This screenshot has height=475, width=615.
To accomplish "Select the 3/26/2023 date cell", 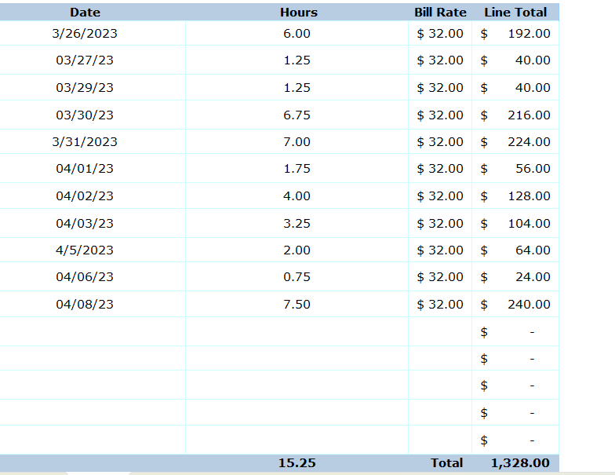I will pyautogui.click(x=85, y=34).
